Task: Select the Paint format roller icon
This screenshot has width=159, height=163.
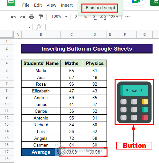Action: tap(41, 17)
